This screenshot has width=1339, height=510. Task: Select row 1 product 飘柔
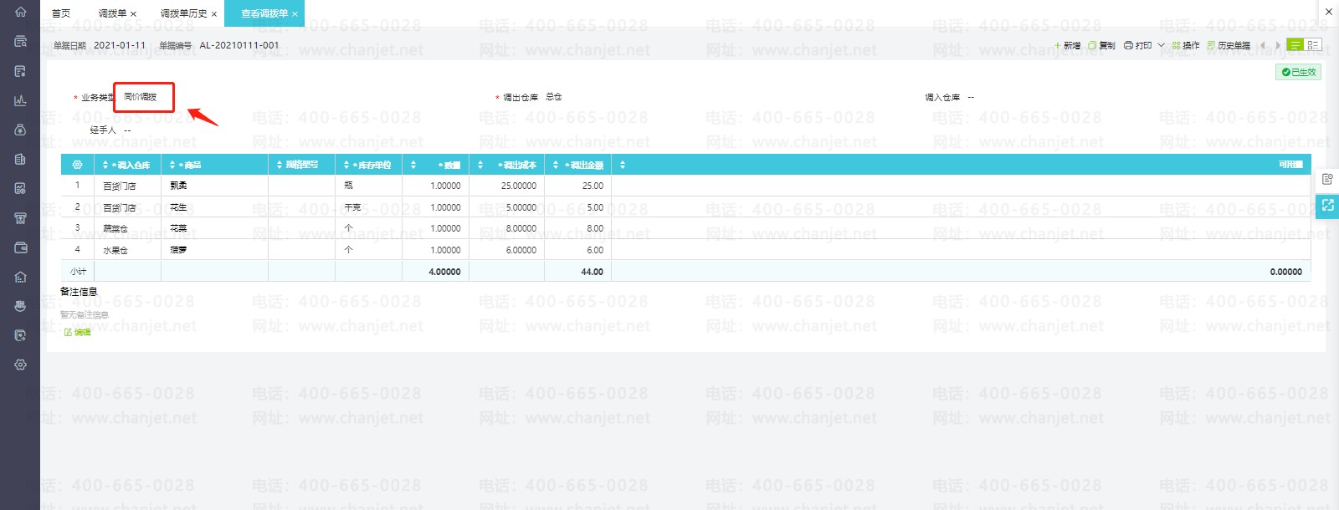click(x=178, y=186)
